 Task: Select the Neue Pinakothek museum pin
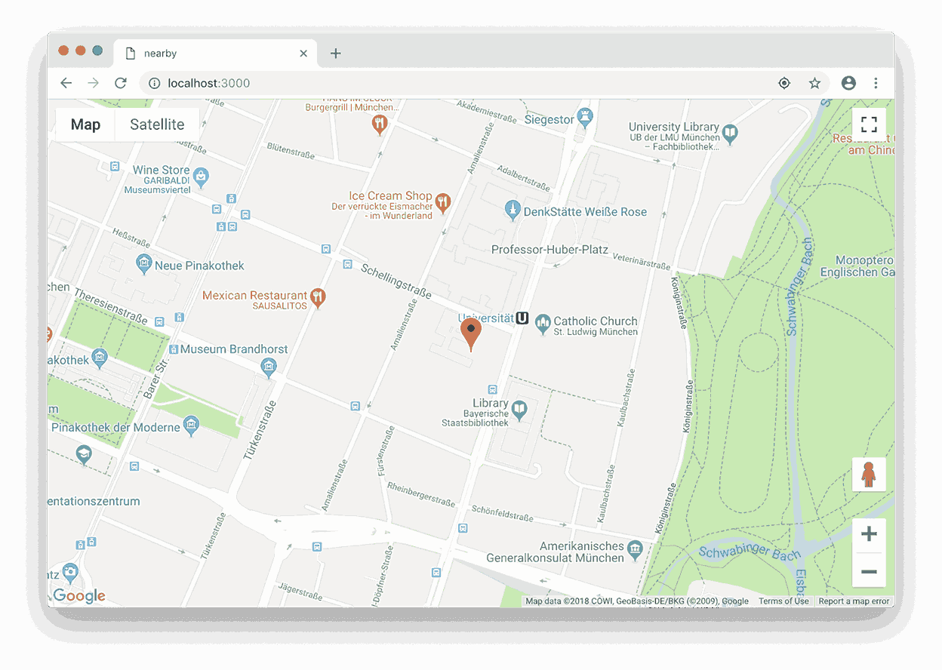(143, 264)
